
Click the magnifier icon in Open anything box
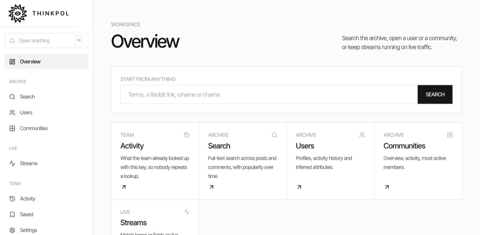[12, 41]
